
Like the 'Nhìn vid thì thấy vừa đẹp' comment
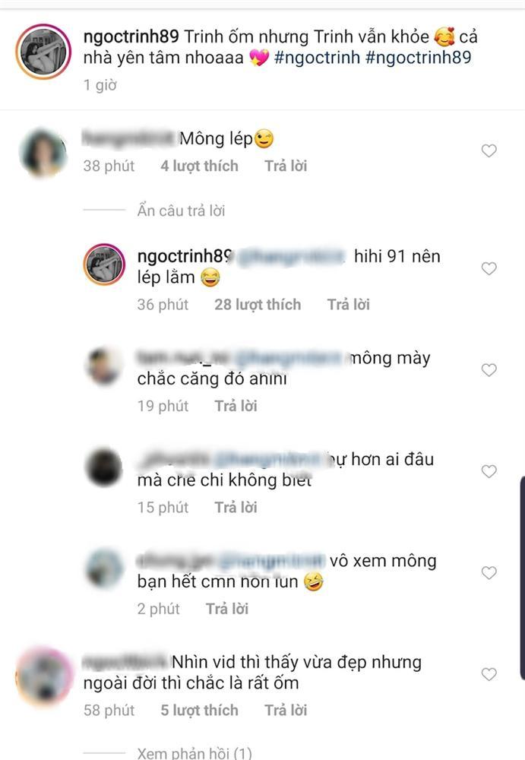pyautogui.click(x=489, y=674)
